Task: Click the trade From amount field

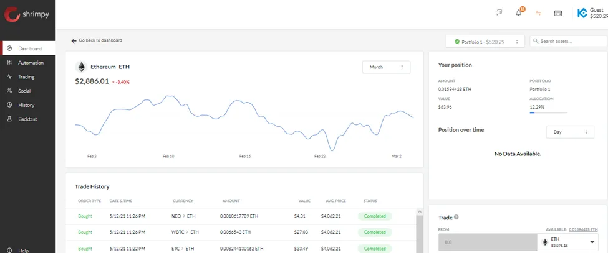Action: [488, 242]
